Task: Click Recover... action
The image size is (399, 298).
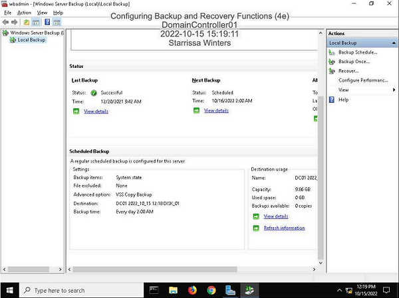Action: tap(348, 71)
